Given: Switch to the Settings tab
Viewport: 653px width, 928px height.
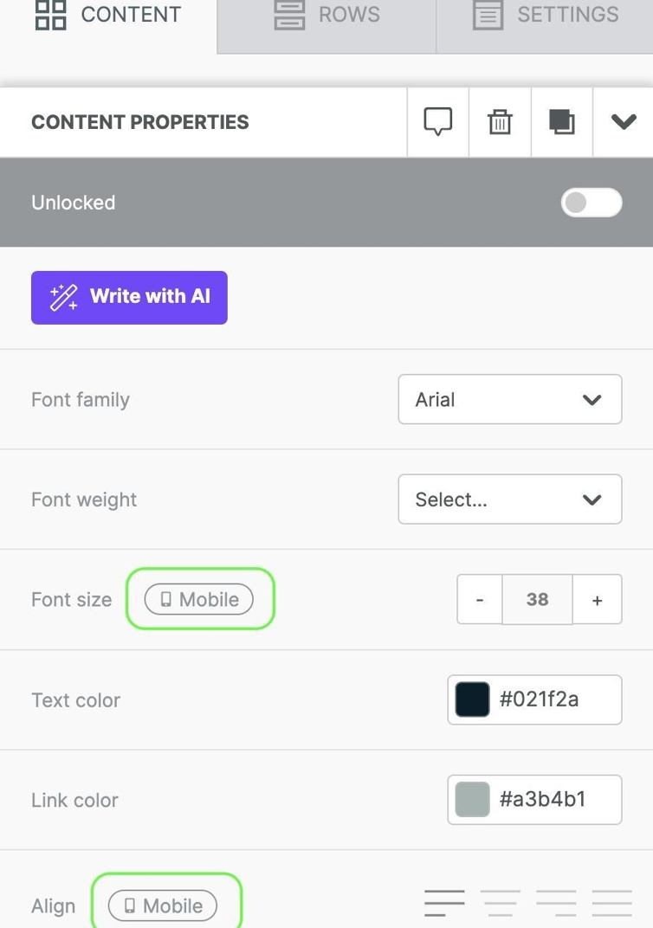Looking at the screenshot, I should [x=546, y=15].
